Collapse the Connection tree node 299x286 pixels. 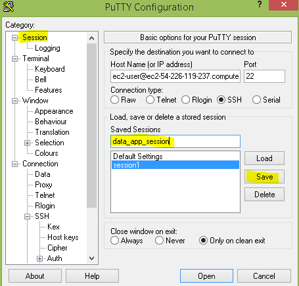pyautogui.click(x=14, y=164)
